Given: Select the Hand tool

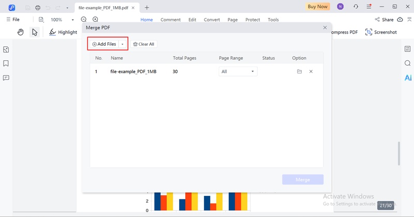Looking at the screenshot, I should pos(21,32).
